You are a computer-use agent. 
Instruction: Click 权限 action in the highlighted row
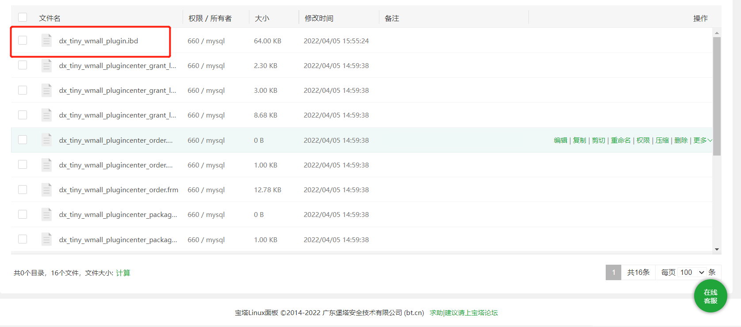pyautogui.click(x=643, y=140)
